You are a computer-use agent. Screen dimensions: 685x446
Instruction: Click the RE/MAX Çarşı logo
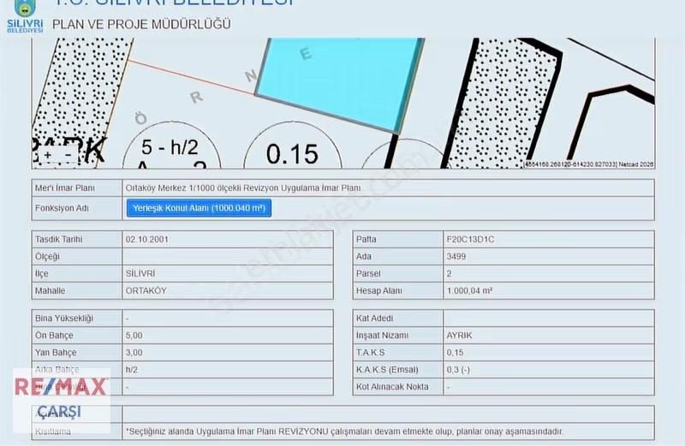[x=60, y=398]
